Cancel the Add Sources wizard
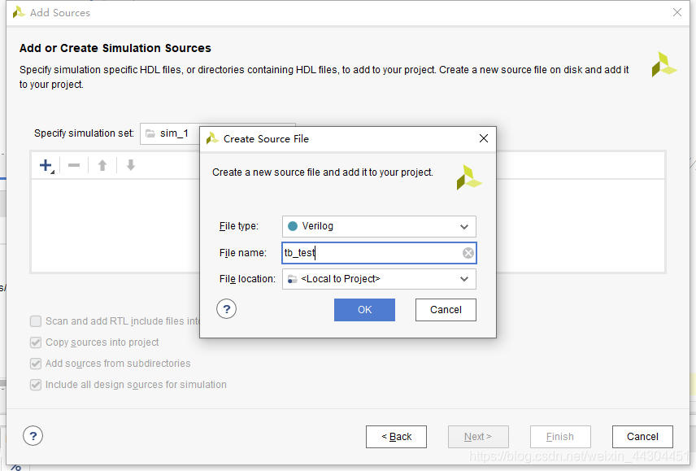 (642, 437)
